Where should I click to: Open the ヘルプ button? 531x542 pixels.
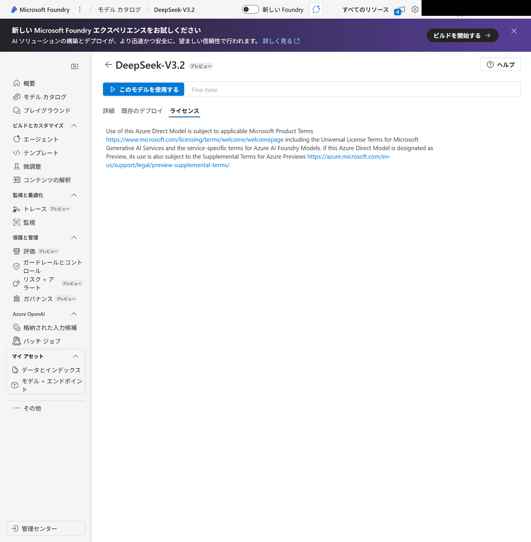[500, 65]
